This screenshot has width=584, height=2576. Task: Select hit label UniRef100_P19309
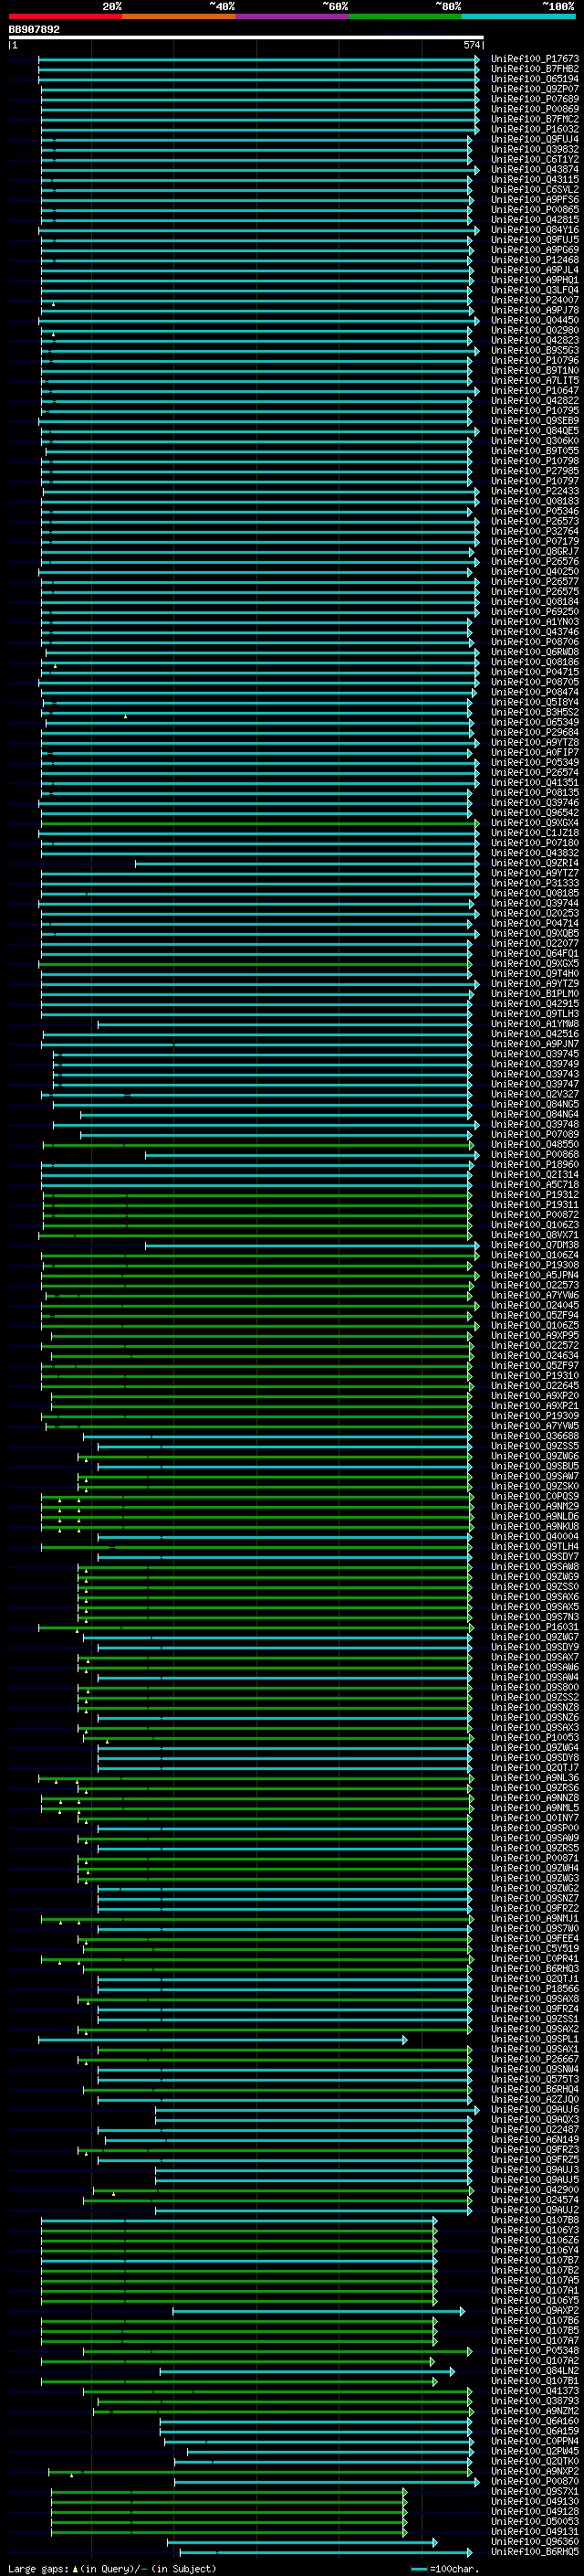coord(535,1416)
